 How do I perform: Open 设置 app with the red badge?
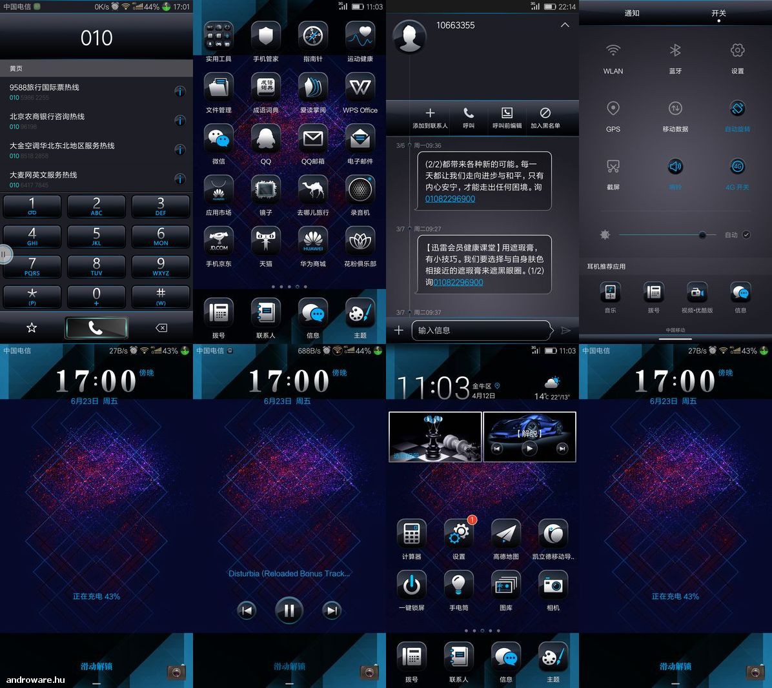(x=458, y=534)
